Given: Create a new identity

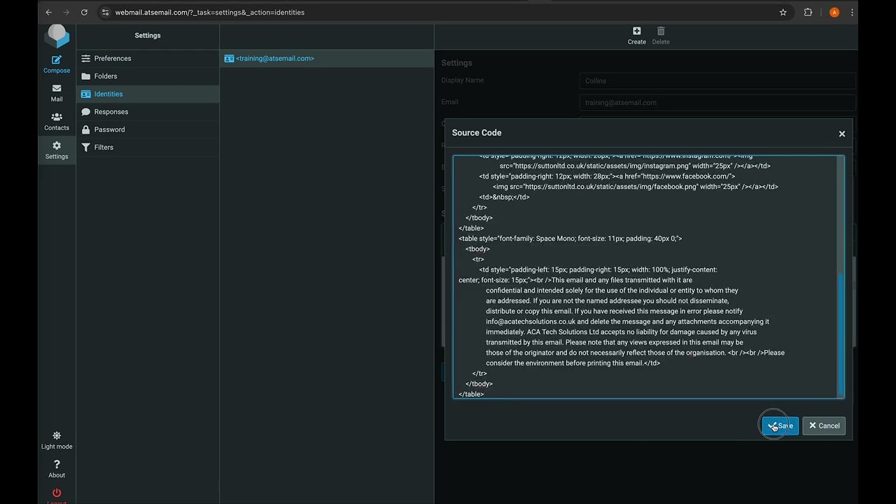Looking at the screenshot, I should pyautogui.click(x=636, y=36).
